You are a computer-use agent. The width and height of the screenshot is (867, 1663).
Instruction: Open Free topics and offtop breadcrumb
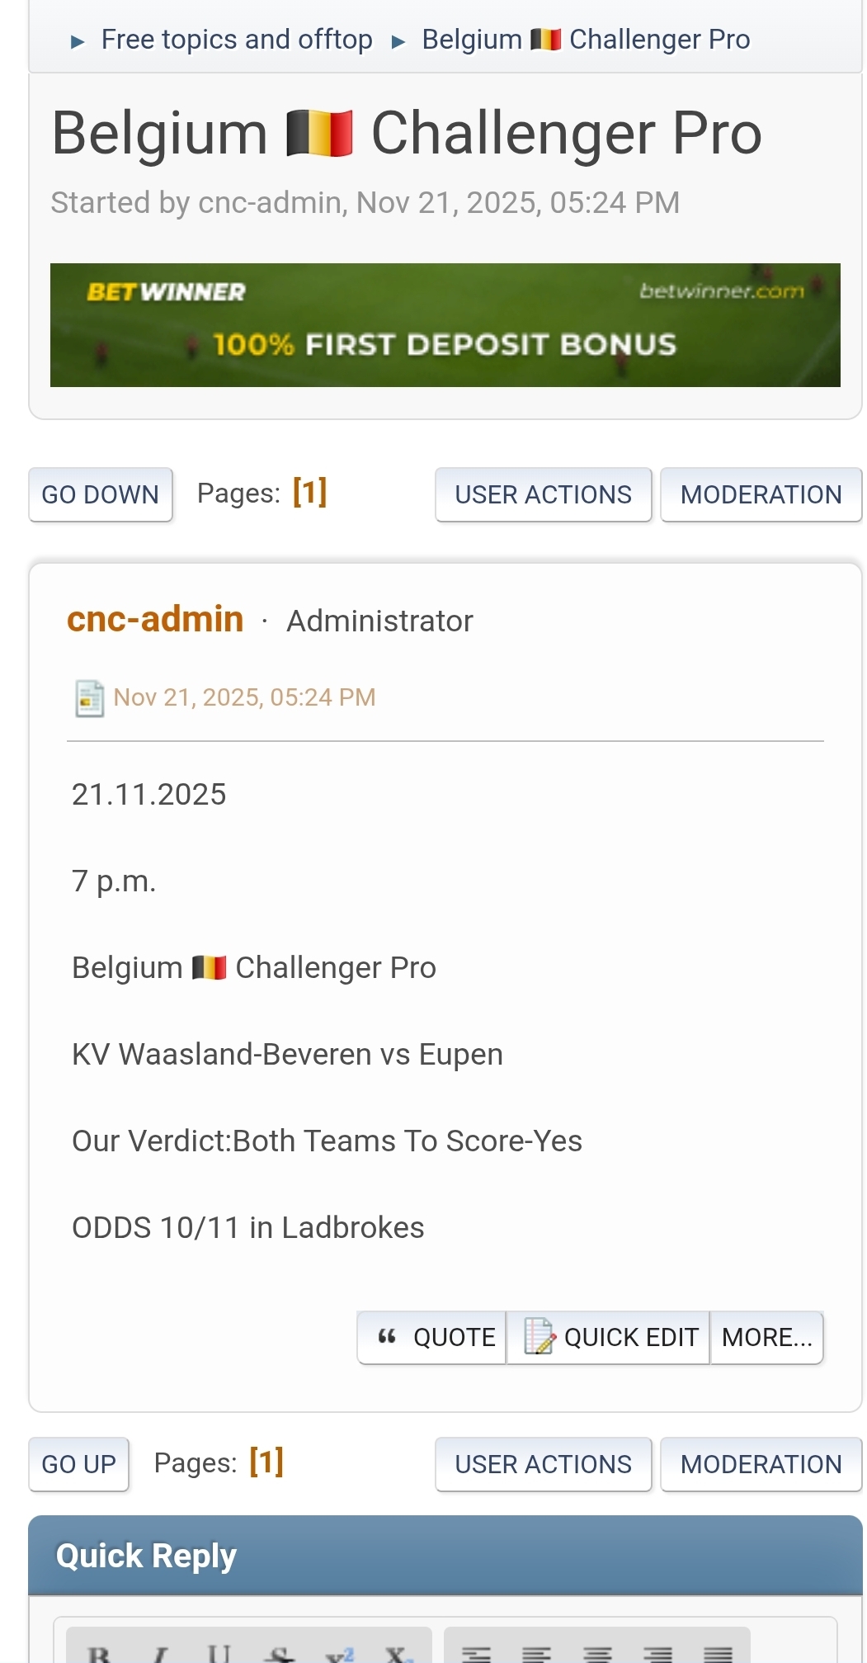coord(237,40)
